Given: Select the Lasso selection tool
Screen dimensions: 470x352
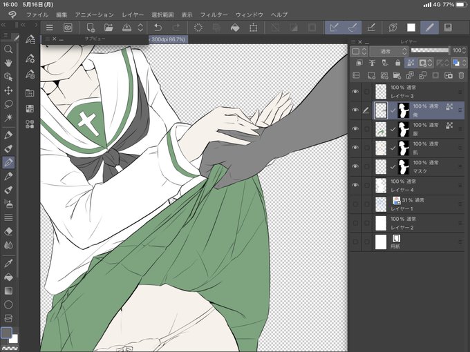Looking at the screenshot, I should tap(8, 104).
